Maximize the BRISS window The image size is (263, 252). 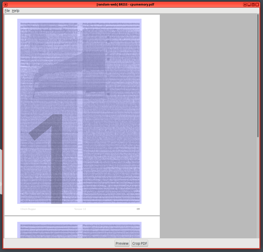[x=253, y=5]
